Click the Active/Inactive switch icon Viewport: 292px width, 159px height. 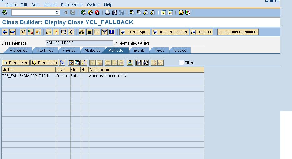(31, 32)
